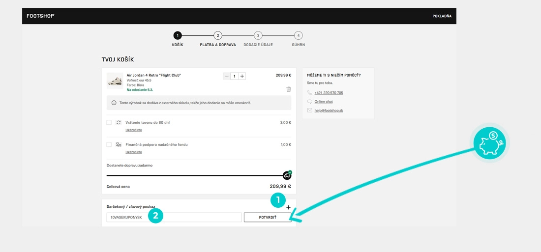This screenshot has width=541, height=252.
Task: Open the Footshop logo homepage link
Action: (x=40, y=16)
